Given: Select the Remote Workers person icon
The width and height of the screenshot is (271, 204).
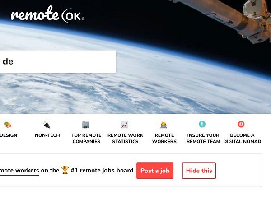Looking at the screenshot, I should [164, 125].
